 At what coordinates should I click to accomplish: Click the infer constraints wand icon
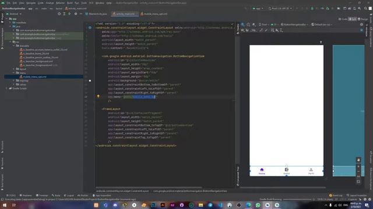[x=266, y=30]
